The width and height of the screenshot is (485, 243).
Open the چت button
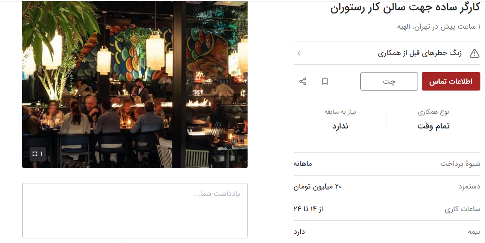pyautogui.click(x=389, y=81)
